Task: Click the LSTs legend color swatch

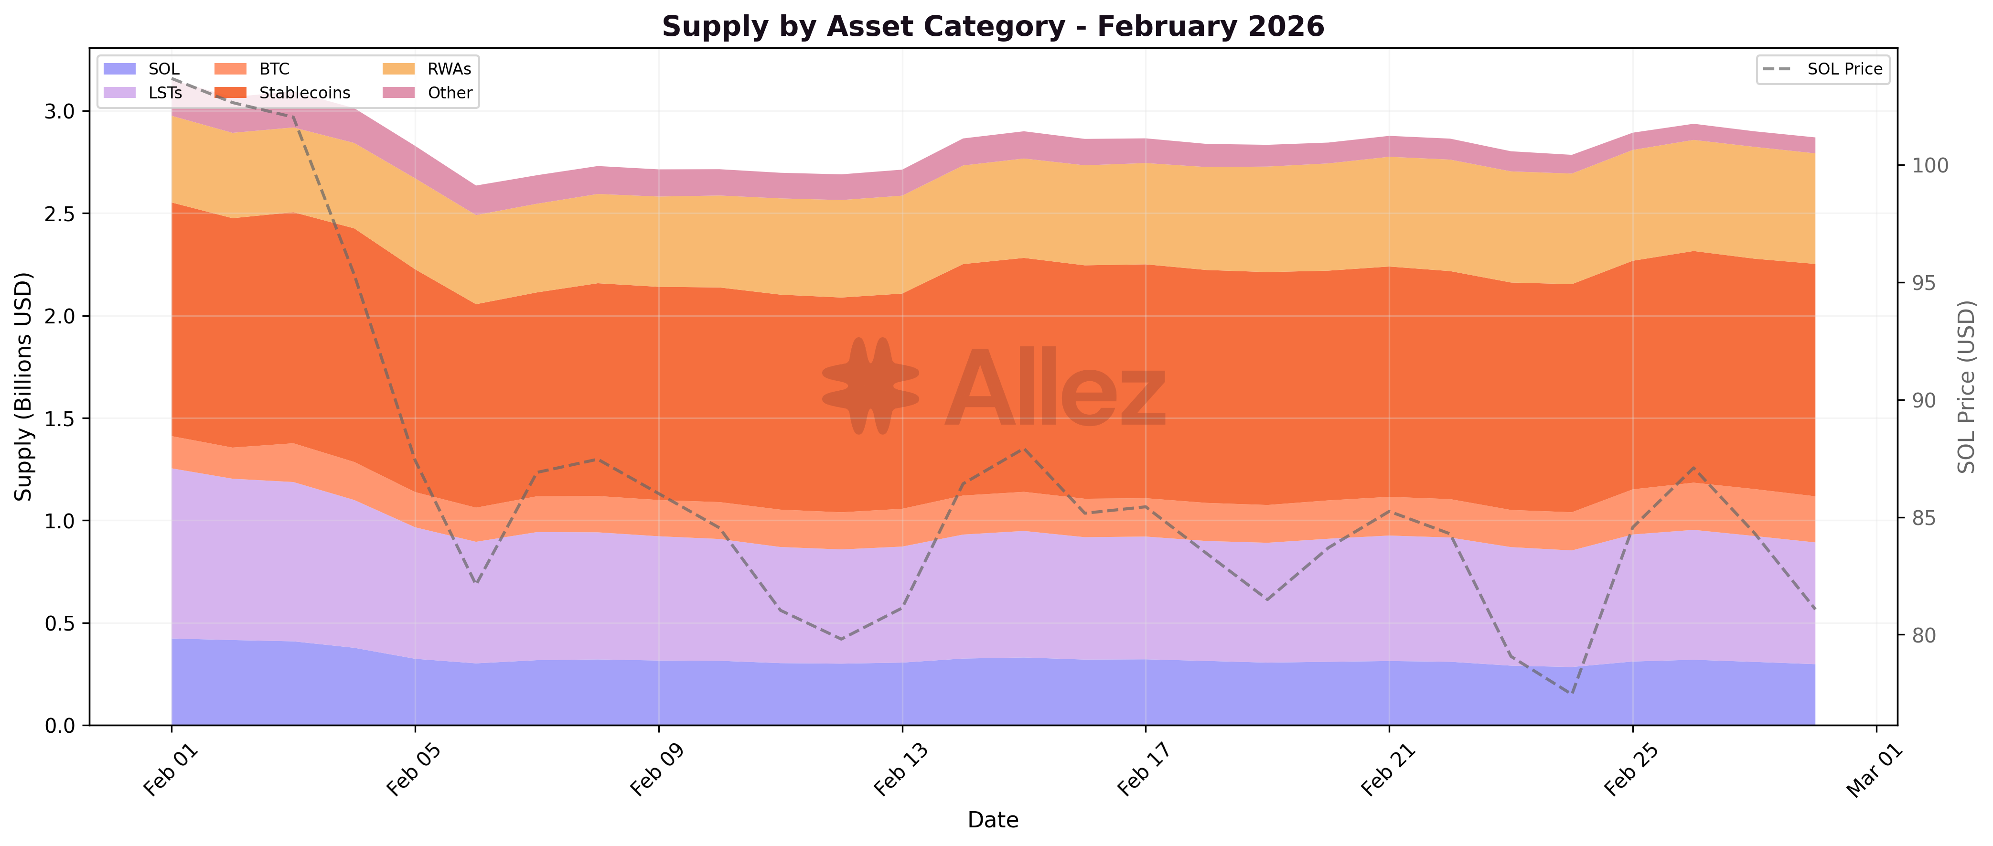Action: (x=119, y=93)
